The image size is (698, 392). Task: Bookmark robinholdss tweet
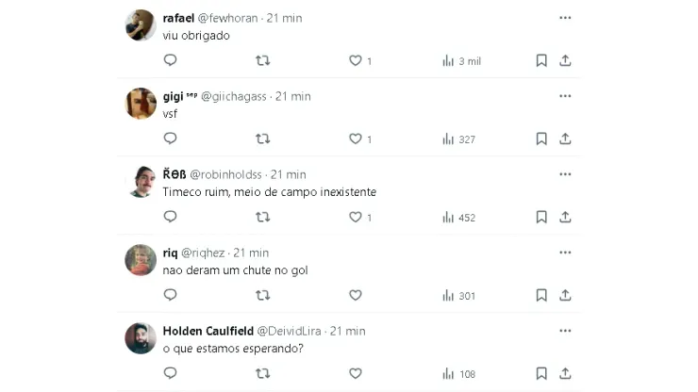pyautogui.click(x=541, y=217)
